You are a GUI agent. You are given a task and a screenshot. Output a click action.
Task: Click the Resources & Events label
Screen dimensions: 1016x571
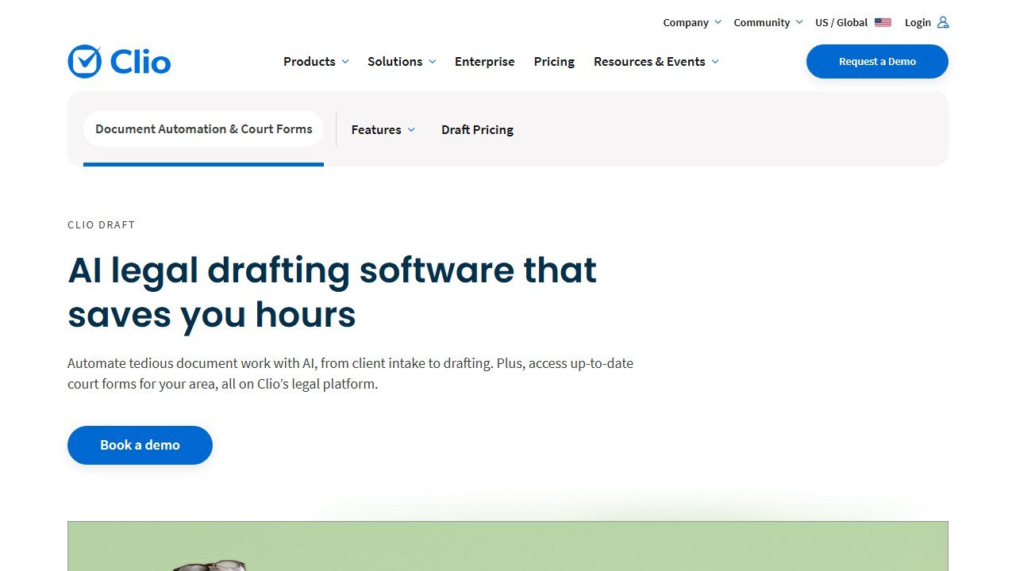[x=649, y=61]
